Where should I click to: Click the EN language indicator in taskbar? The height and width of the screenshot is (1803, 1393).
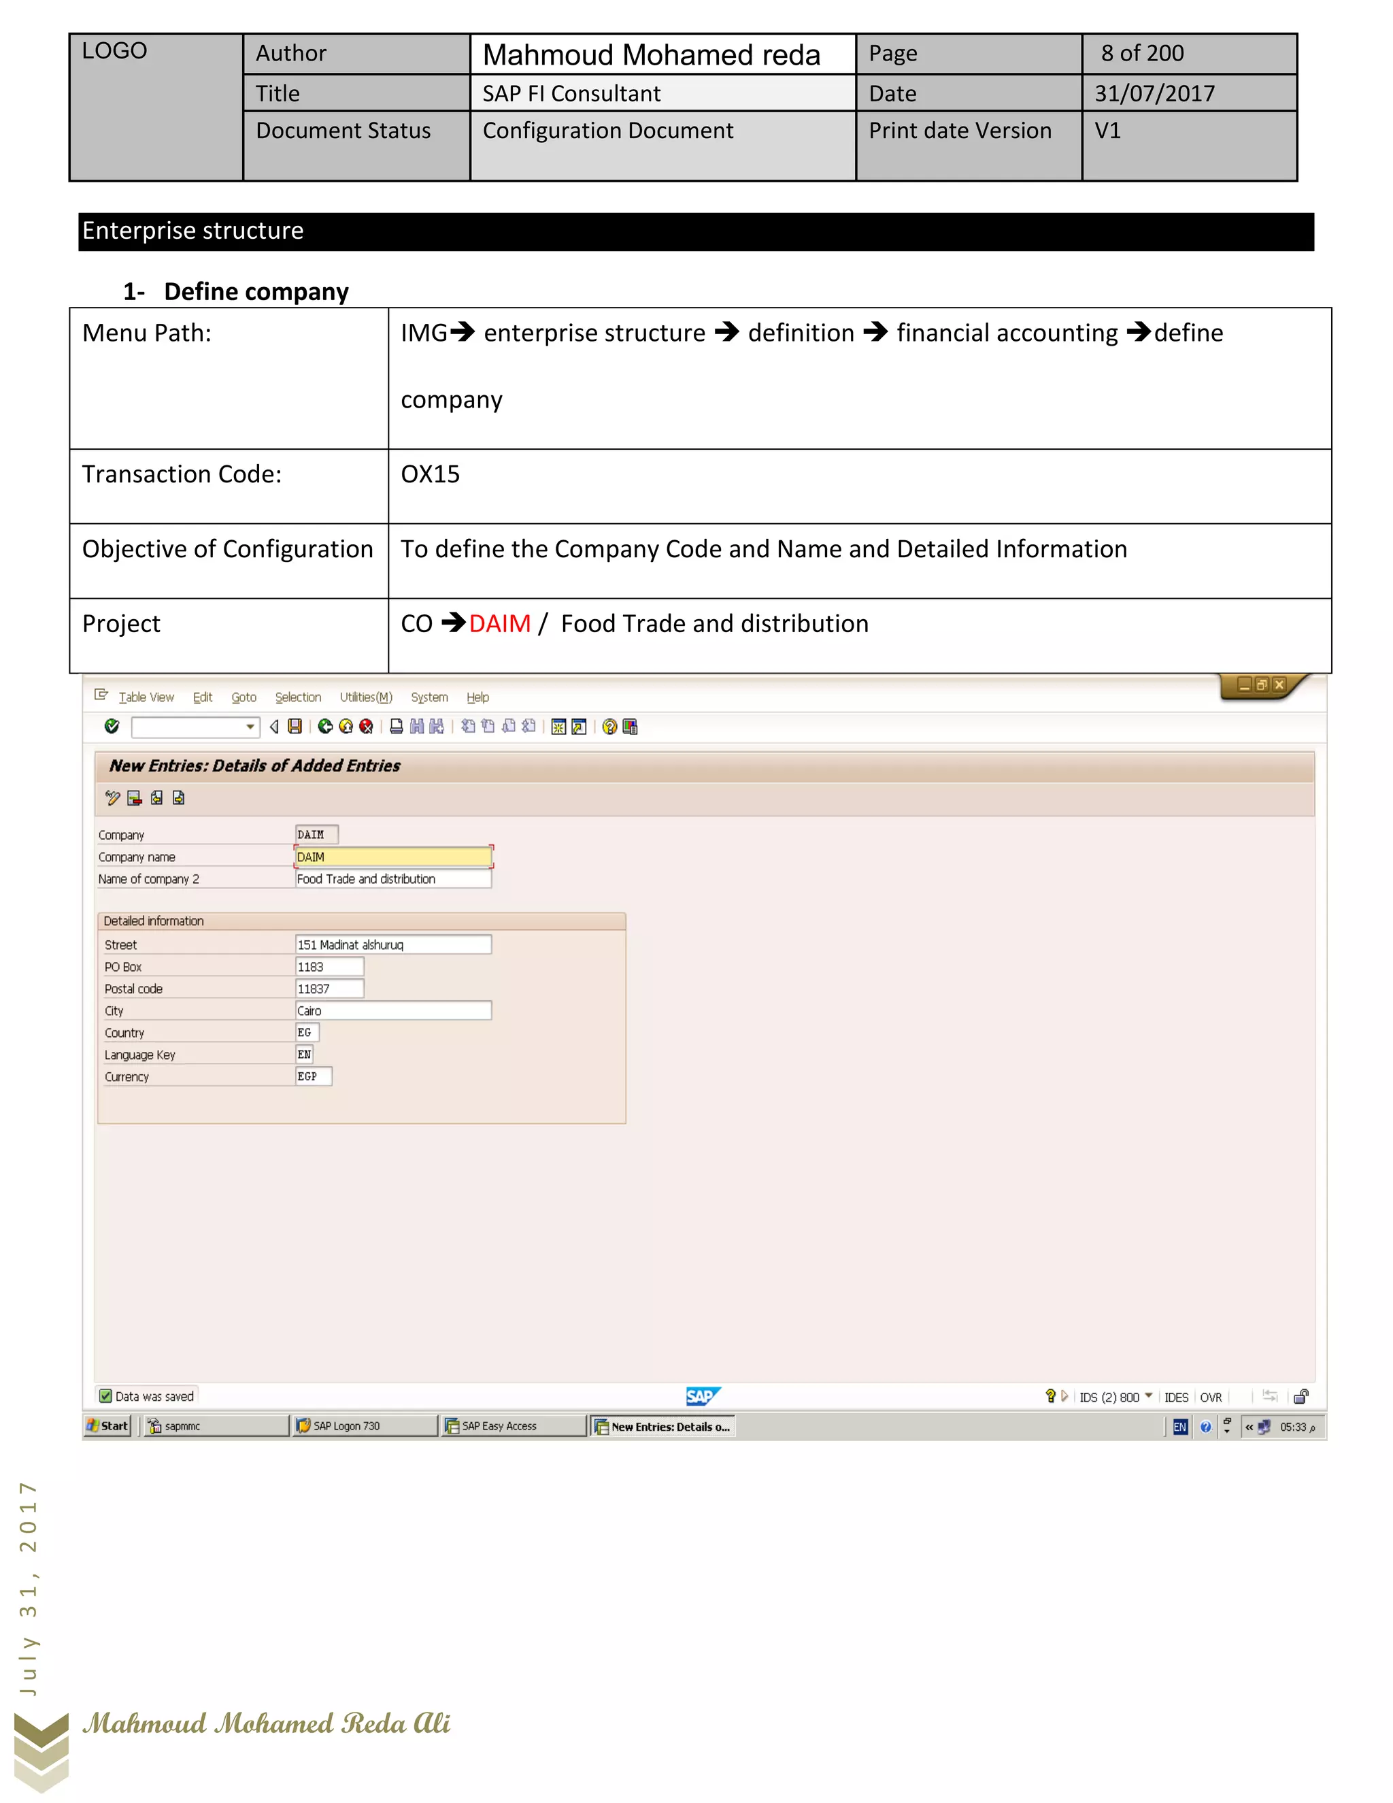(1180, 1427)
